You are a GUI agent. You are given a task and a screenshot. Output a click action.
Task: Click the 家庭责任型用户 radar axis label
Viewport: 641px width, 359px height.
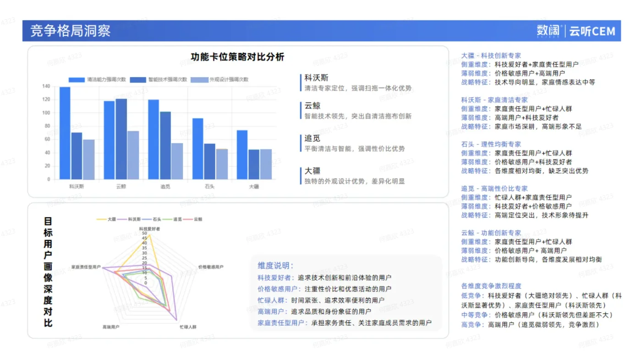(x=86, y=267)
